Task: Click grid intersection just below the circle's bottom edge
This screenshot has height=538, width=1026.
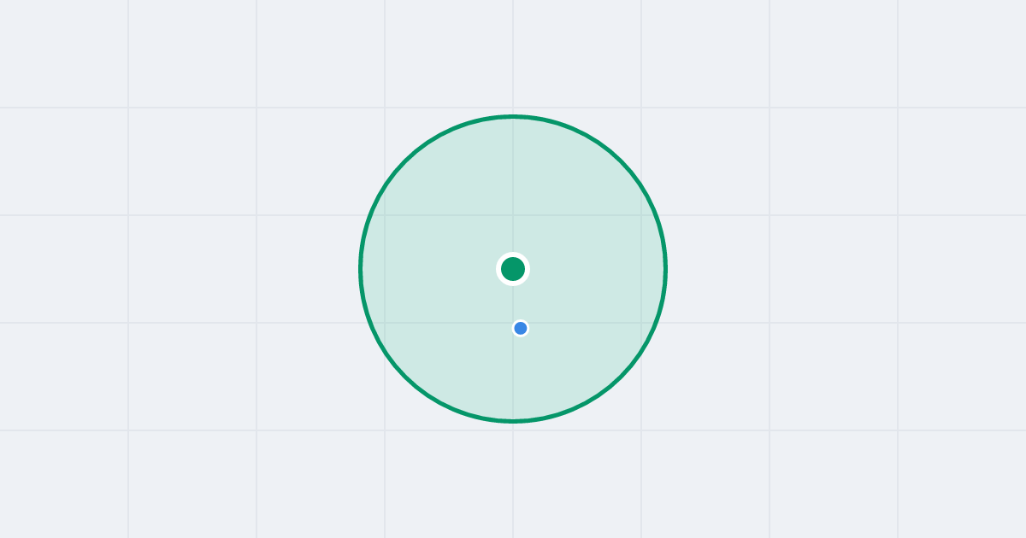Action: tap(513, 430)
